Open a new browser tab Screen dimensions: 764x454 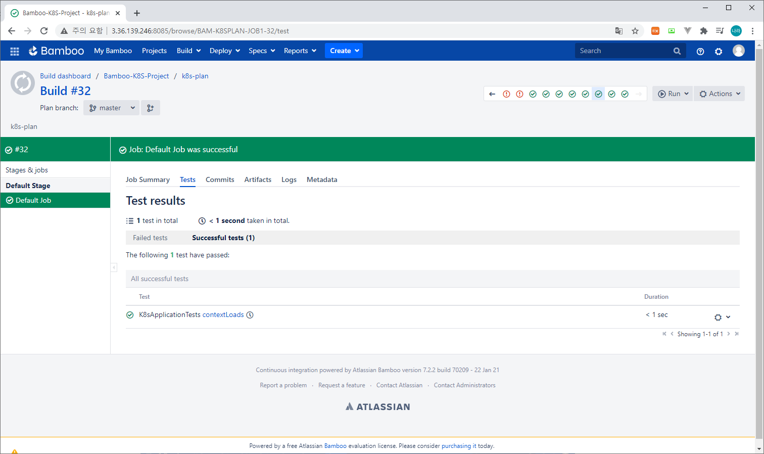pyautogui.click(x=137, y=13)
